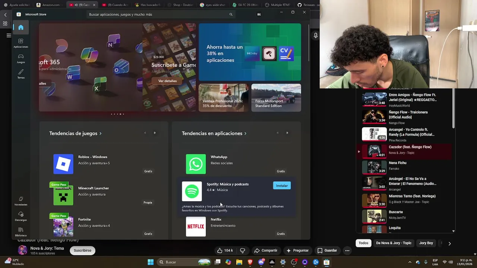Open File Explorer from the taskbar
The height and width of the screenshot is (268, 477).
click(239, 262)
